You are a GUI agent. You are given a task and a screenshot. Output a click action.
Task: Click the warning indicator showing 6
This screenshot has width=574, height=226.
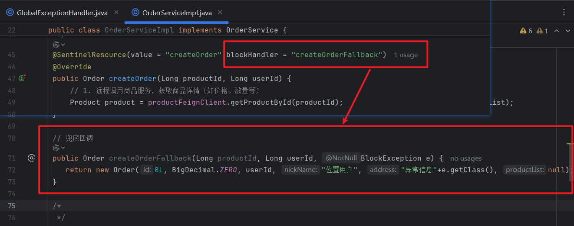(x=526, y=31)
